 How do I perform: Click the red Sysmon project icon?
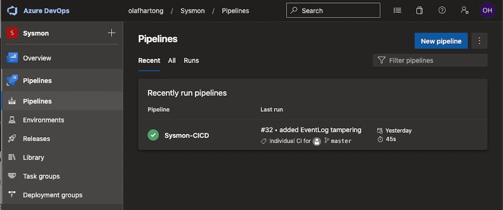[12, 33]
